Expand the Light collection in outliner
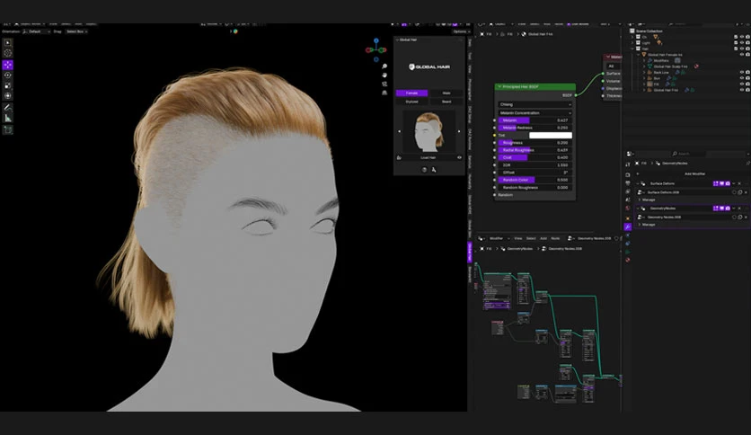This screenshot has width=751, height=435. click(632, 42)
